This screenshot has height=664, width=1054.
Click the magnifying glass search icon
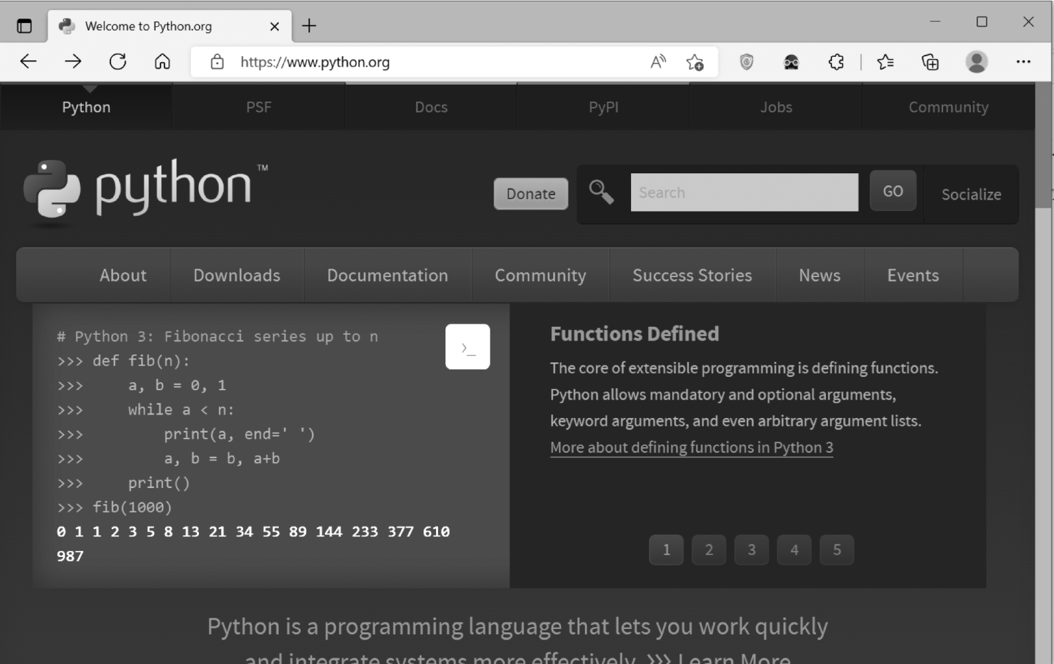click(601, 192)
